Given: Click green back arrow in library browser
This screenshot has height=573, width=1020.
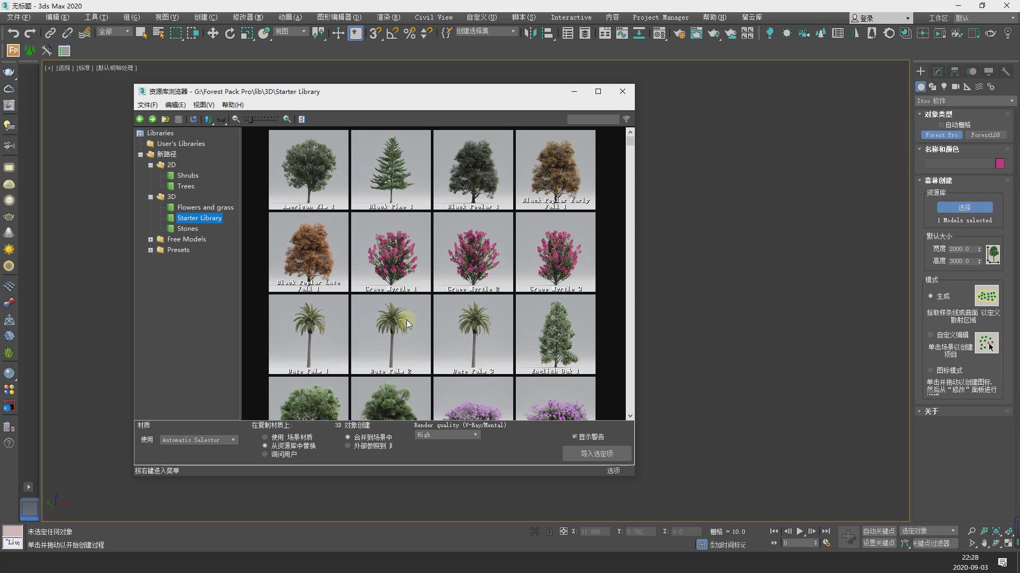Looking at the screenshot, I should coord(140,119).
